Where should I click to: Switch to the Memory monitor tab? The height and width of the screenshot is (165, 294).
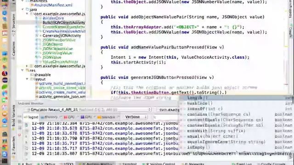tap(49, 117)
